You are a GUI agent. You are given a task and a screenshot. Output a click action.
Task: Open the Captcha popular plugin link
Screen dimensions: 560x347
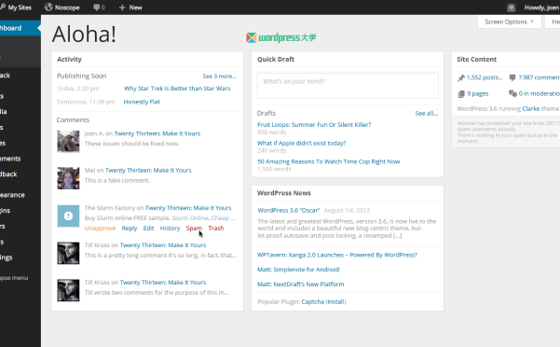[313, 302]
